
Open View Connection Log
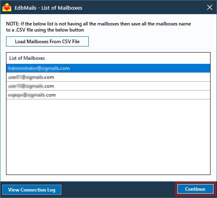pos(32,190)
